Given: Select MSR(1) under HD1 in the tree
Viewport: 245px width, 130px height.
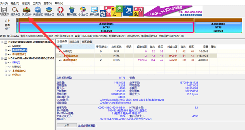Looking at the screenshot, I should pos(17,67).
